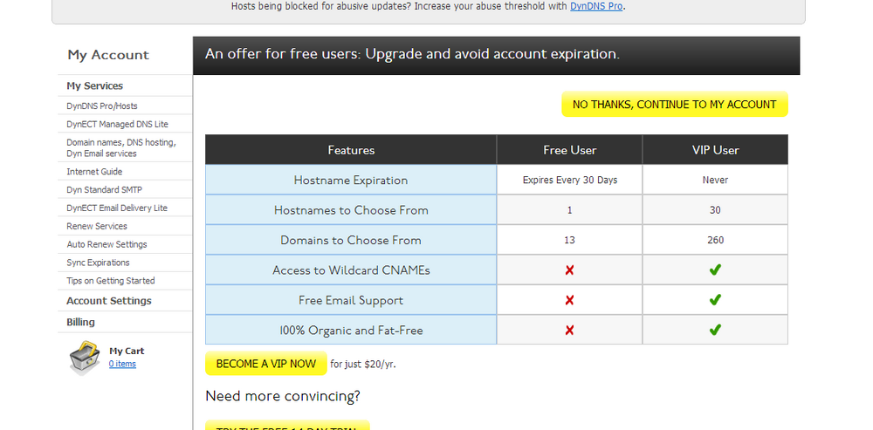Open Internet Guide sidebar item
Screen dimensions: 873x430
pyautogui.click(x=94, y=171)
